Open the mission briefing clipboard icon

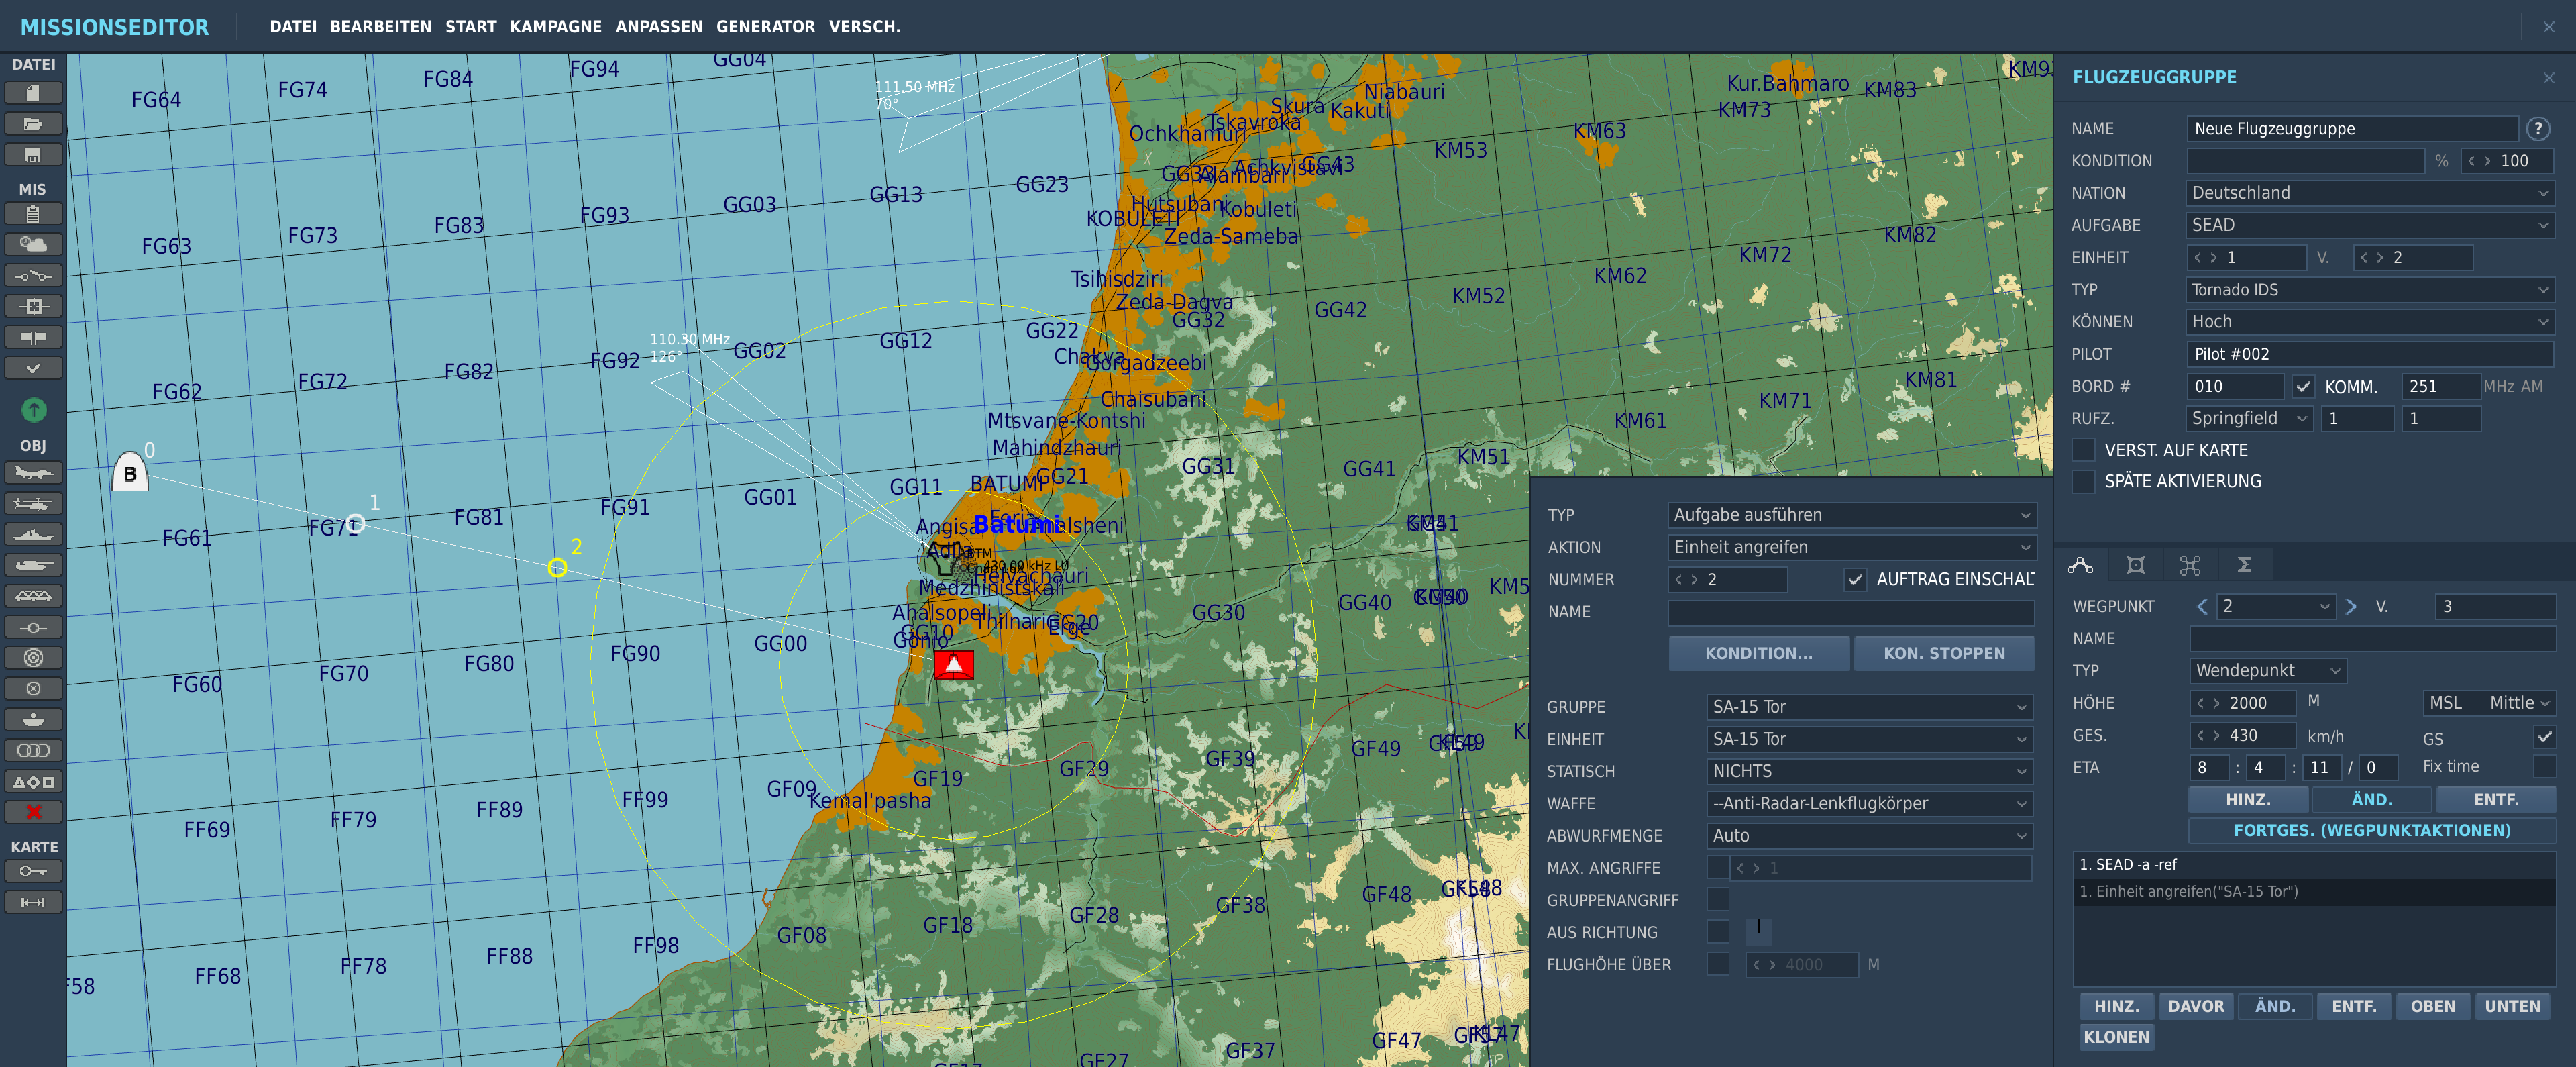(x=33, y=214)
